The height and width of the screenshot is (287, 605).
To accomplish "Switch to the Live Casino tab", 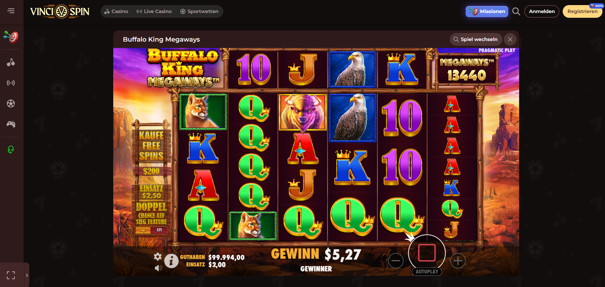I will click(x=154, y=11).
